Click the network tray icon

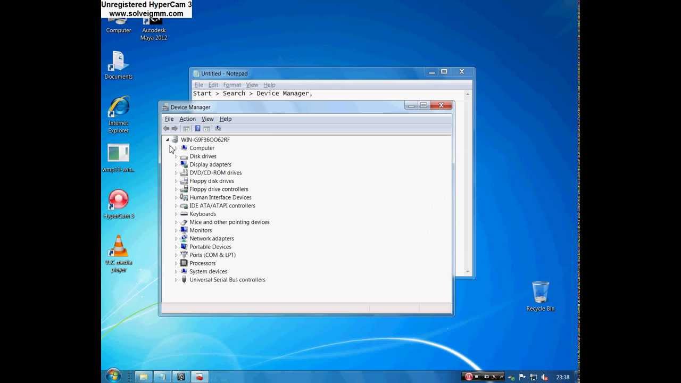click(x=534, y=377)
